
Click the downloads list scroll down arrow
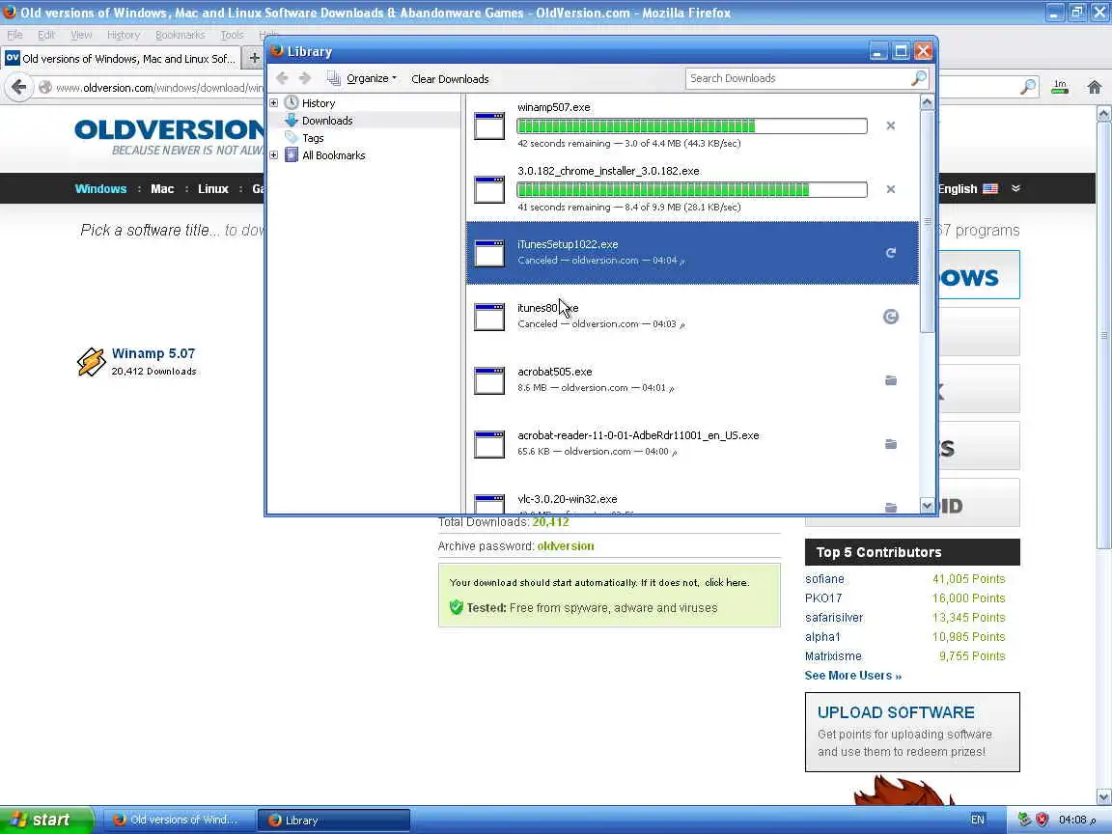pos(927,506)
